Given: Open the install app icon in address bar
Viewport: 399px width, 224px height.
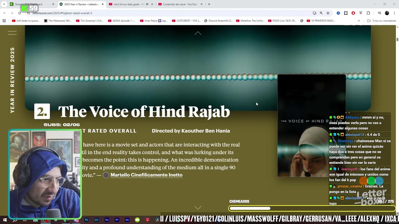Looking at the screenshot, I should (x=315, y=13).
